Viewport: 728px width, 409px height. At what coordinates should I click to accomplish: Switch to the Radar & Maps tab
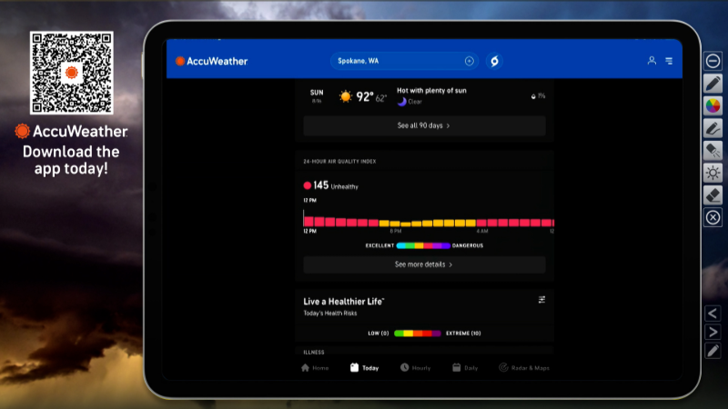point(524,368)
